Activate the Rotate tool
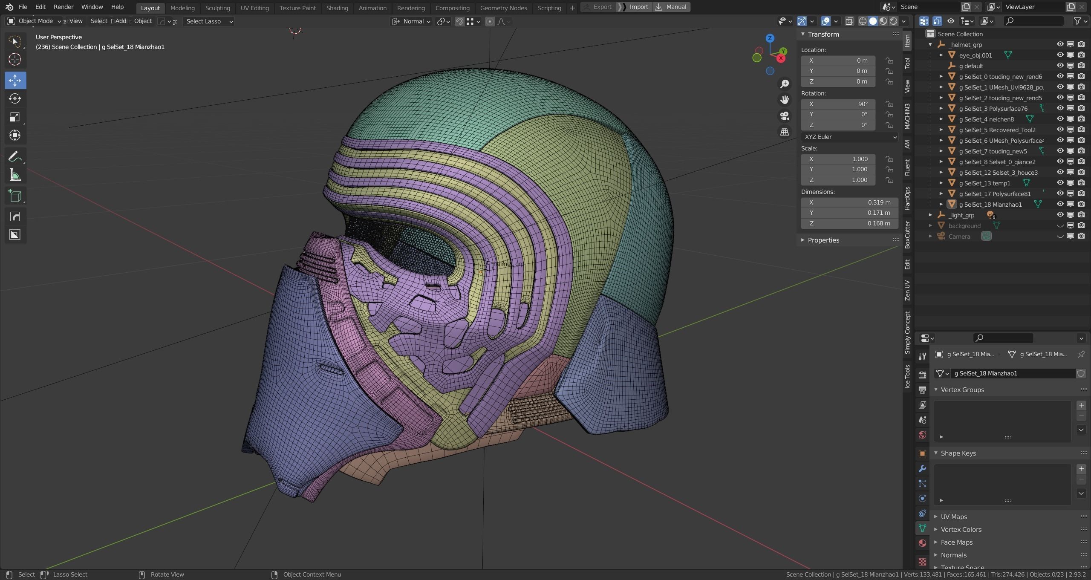Viewport: 1091px width, 580px height. tap(15, 98)
